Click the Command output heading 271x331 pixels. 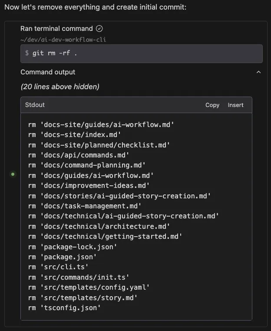[48, 72]
